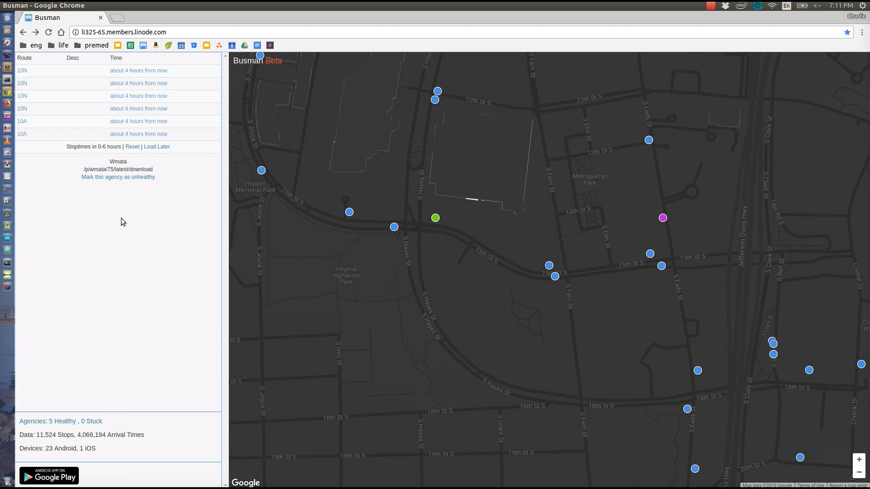870x489 pixels.
Task: Open Chrome's three-dot menu
Action: point(862,32)
